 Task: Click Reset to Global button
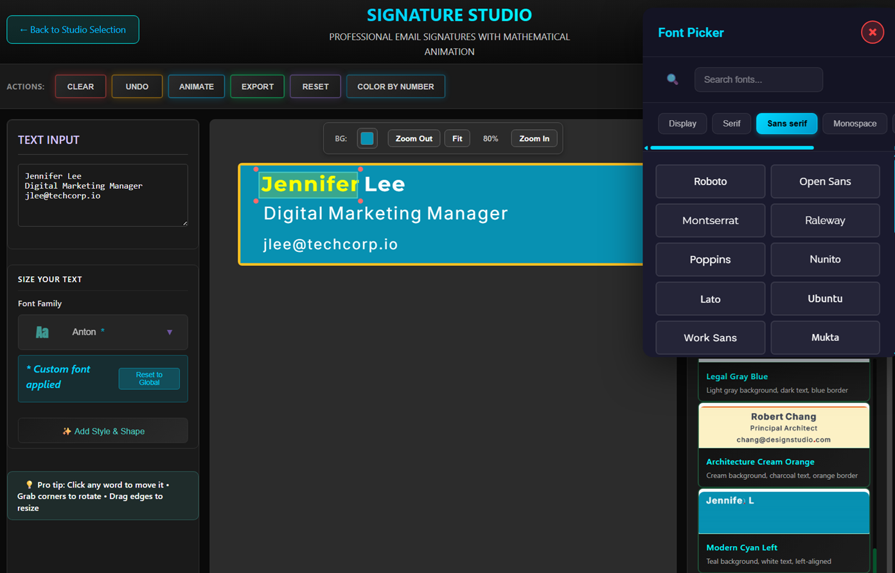[x=149, y=379]
